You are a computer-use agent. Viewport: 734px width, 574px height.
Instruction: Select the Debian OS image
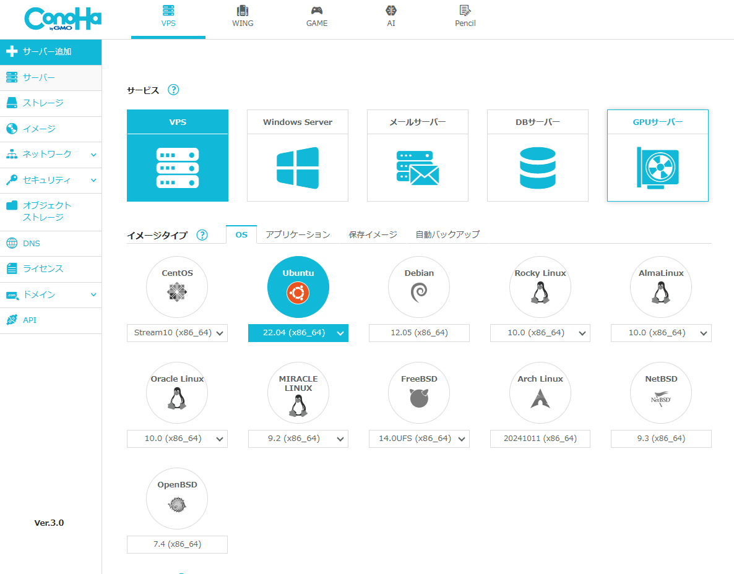pos(419,287)
